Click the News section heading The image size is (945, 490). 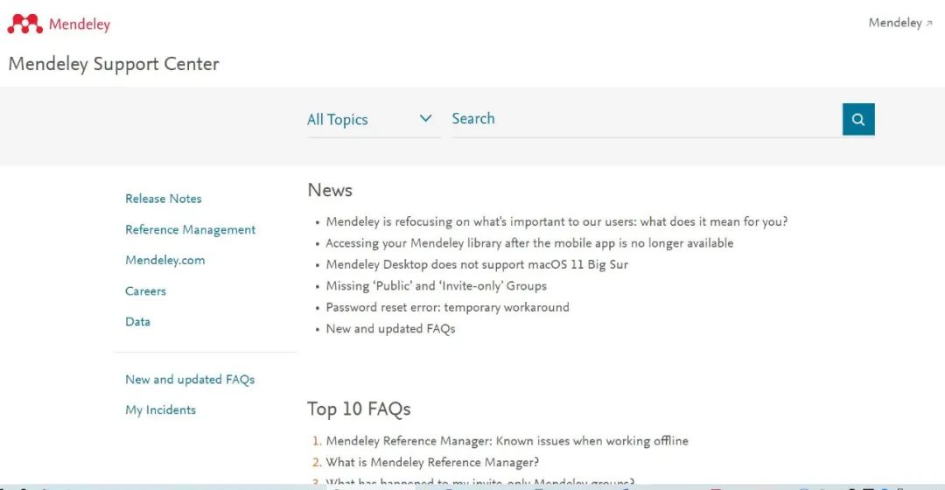click(330, 190)
